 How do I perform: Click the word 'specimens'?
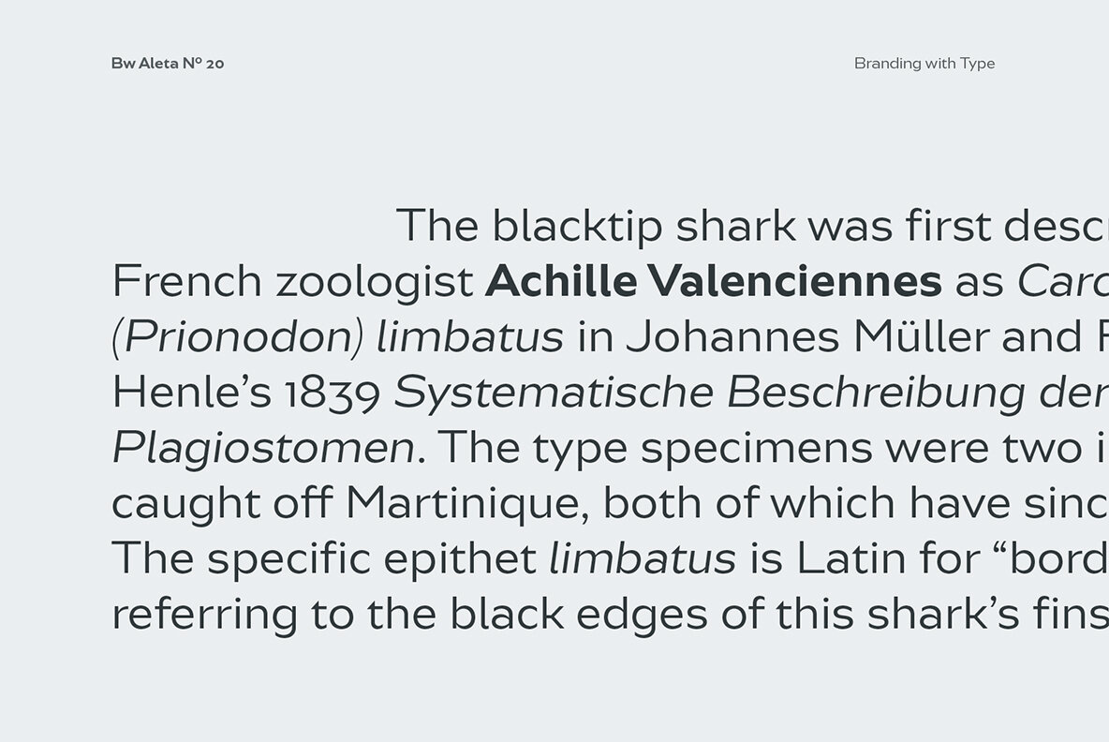click(x=756, y=449)
